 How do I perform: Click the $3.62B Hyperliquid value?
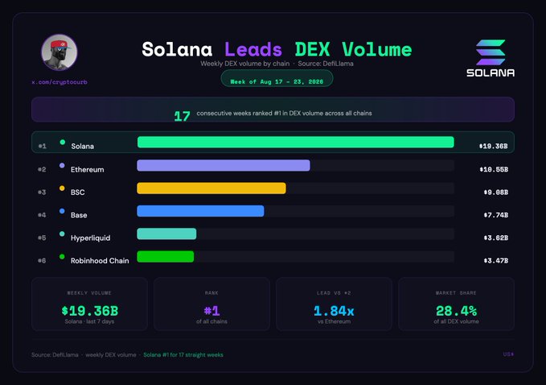point(496,238)
